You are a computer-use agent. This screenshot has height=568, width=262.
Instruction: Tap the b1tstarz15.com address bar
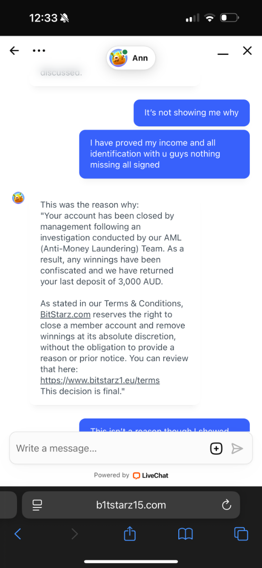pos(131,505)
